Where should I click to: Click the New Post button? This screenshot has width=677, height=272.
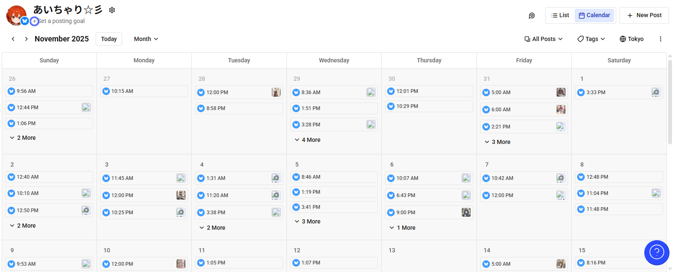[x=644, y=15]
